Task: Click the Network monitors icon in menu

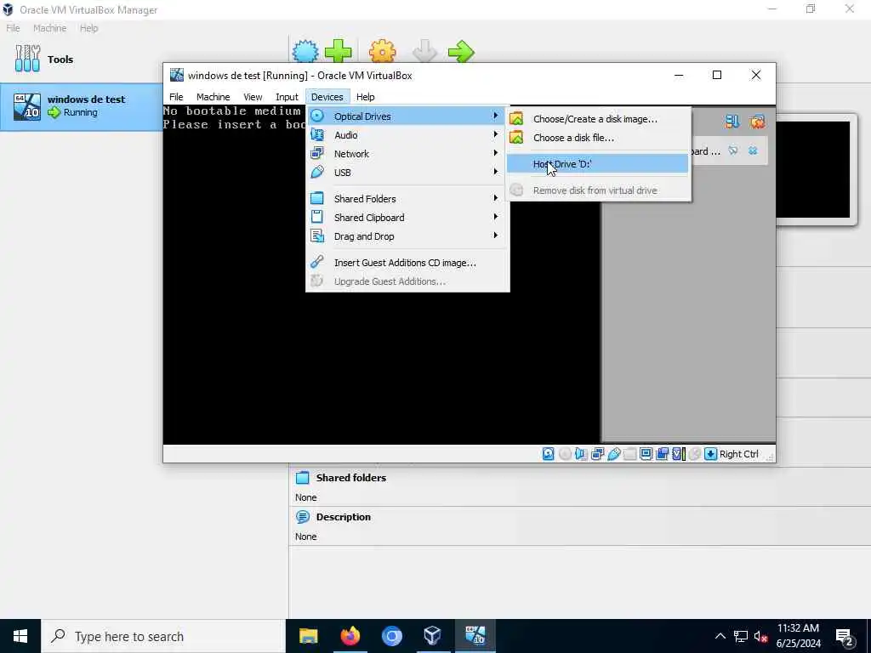Action: [317, 153]
